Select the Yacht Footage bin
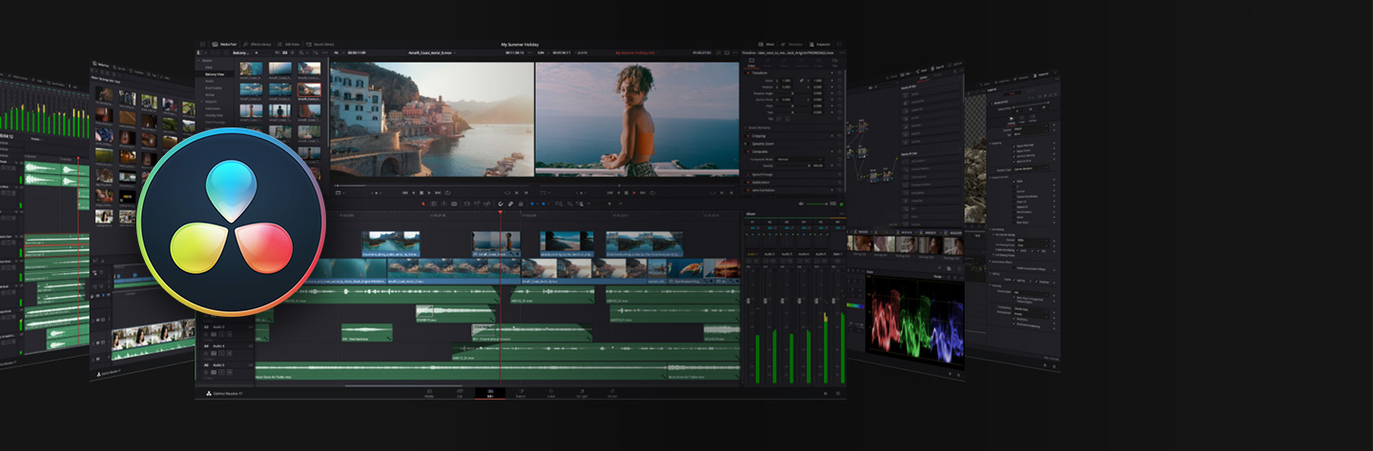The width and height of the screenshot is (1373, 451). [x=216, y=122]
